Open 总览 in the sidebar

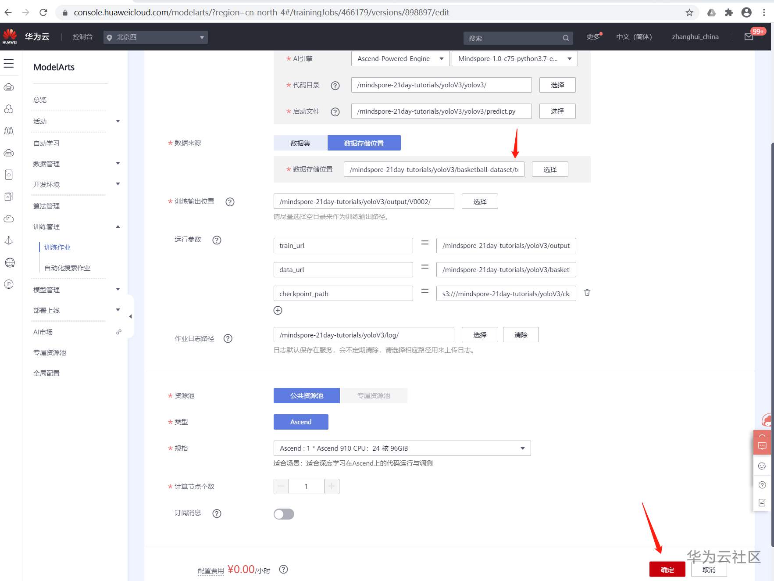click(40, 100)
